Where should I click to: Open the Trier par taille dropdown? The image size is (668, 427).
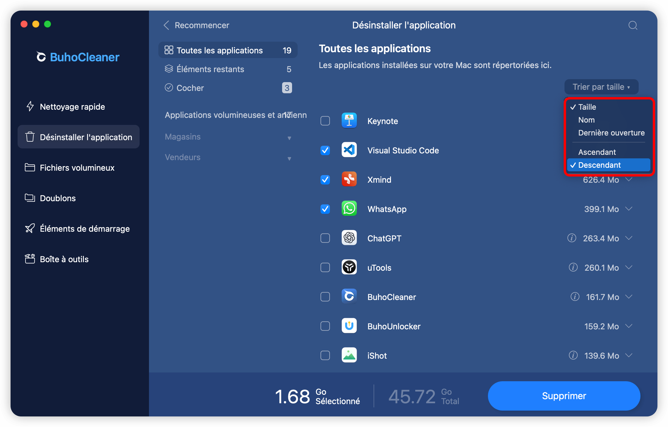pos(601,87)
